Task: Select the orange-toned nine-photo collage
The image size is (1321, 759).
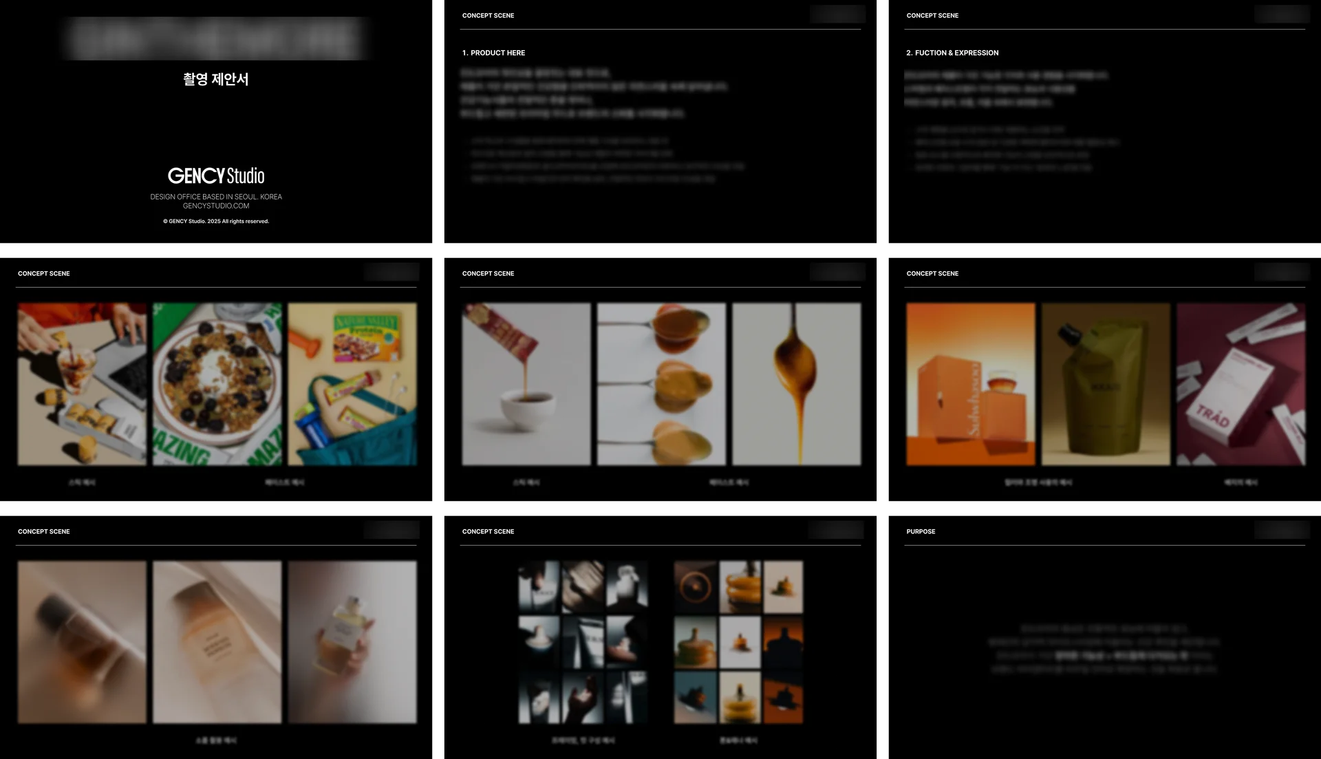Action: [x=738, y=642]
